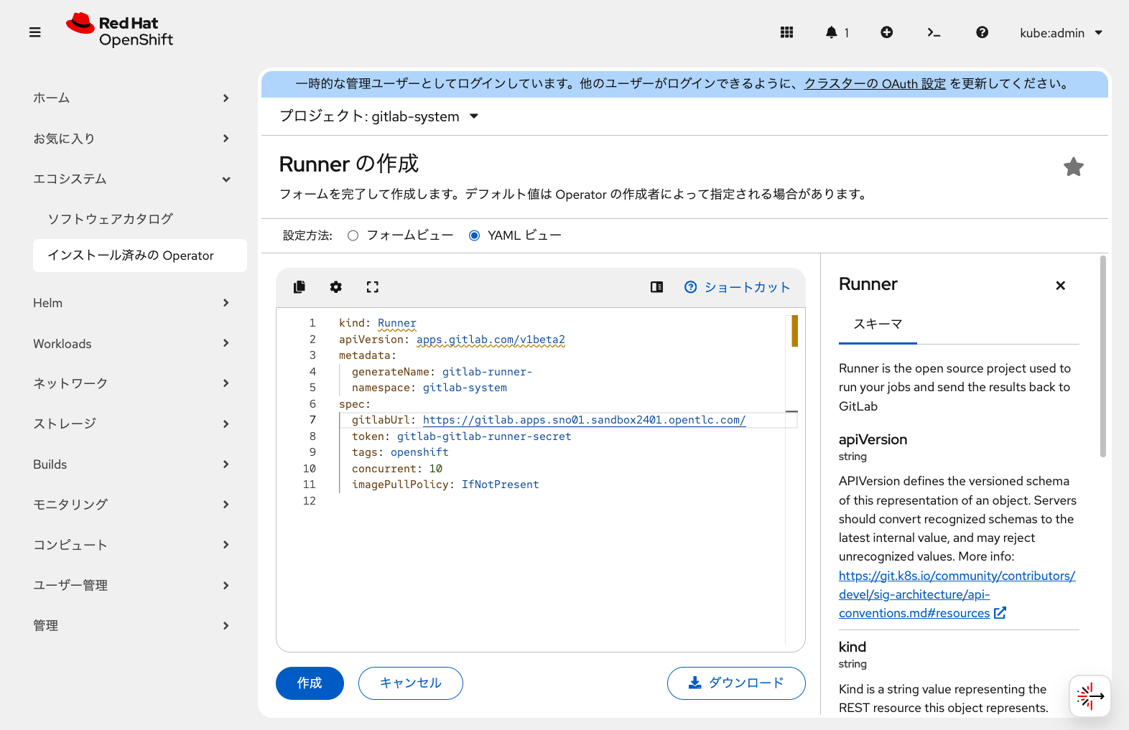The width and height of the screenshot is (1129, 730).
Task: Click the 作成 button
Action: pyautogui.click(x=310, y=683)
